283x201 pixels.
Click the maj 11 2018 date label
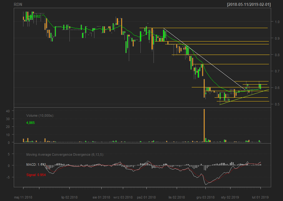coord(23,197)
